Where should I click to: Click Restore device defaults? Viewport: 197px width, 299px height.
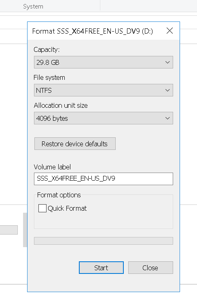[x=75, y=144]
